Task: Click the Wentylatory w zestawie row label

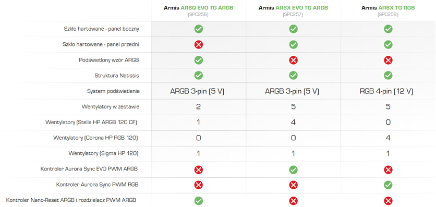Action: 111,107
